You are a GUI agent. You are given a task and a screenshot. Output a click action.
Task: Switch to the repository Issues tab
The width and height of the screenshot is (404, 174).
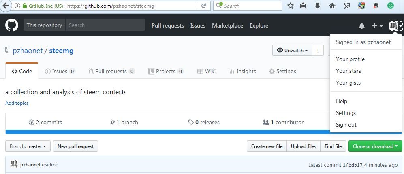point(60,71)
